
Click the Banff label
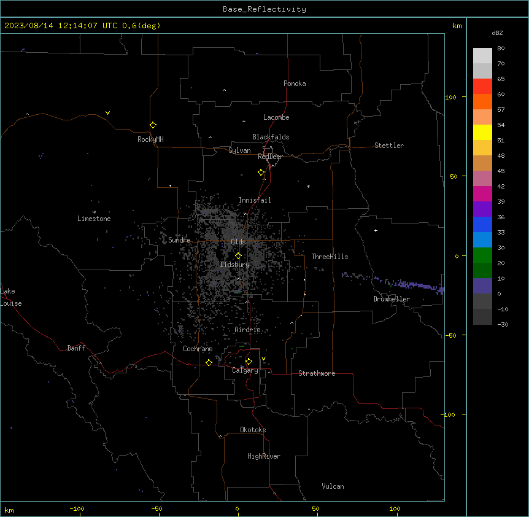pos(76,348)
